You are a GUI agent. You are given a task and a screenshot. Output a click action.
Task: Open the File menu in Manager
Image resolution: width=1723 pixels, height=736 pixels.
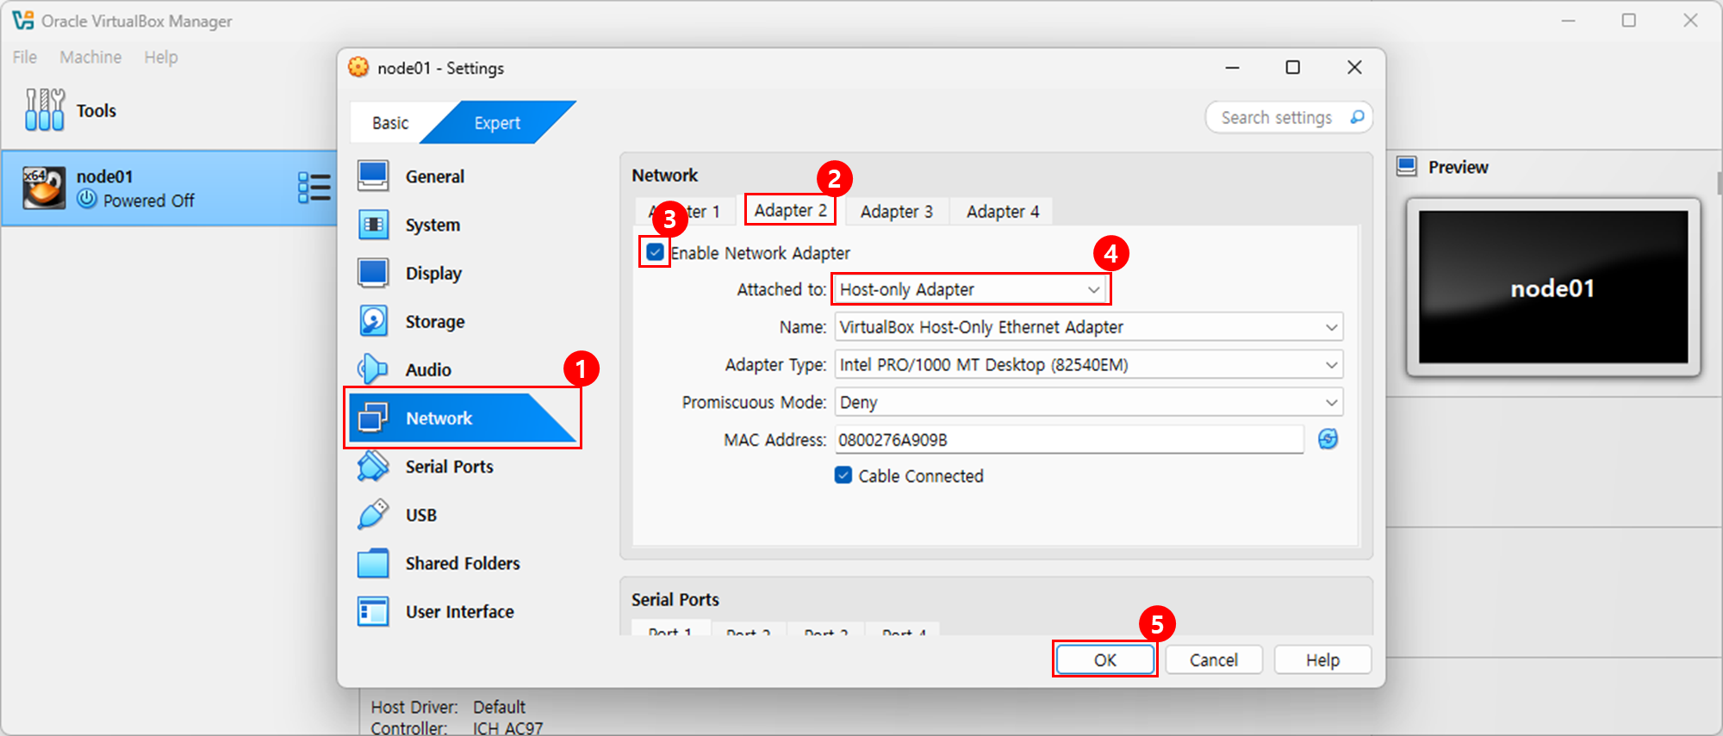24,57
